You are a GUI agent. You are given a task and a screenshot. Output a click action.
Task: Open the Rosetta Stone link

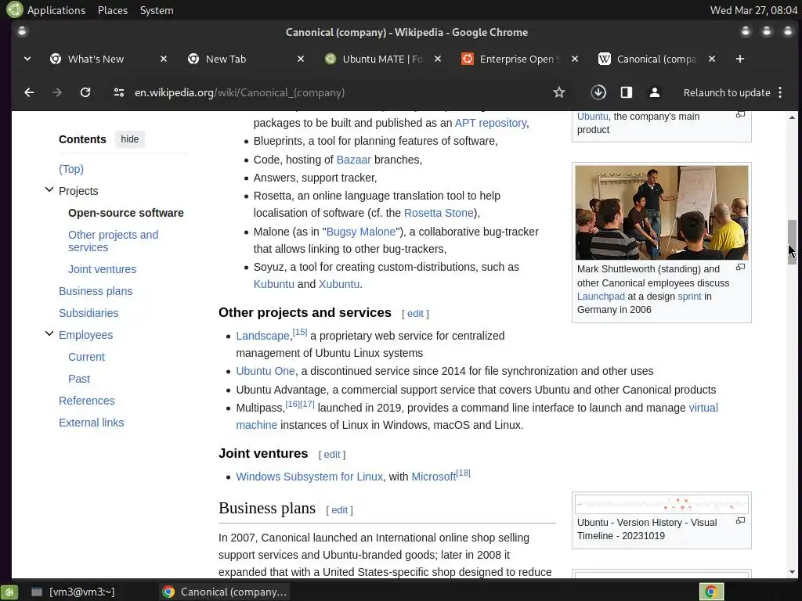[x=439, y=213]
